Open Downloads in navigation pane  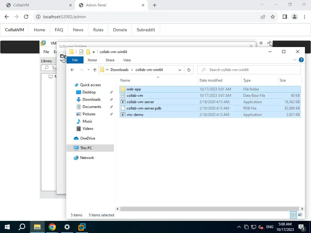(91, 100)
